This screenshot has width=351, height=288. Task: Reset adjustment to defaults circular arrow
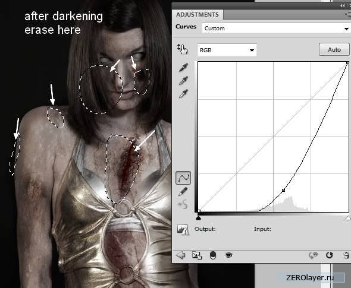[329, 255]
